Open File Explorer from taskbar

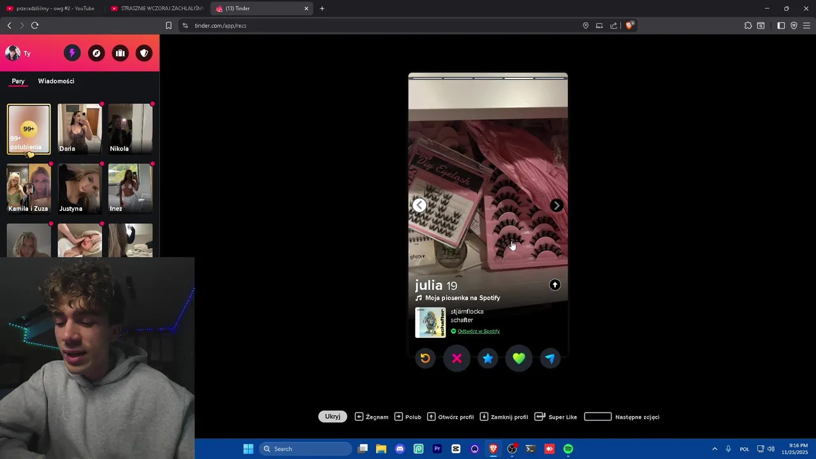point(381,449)
